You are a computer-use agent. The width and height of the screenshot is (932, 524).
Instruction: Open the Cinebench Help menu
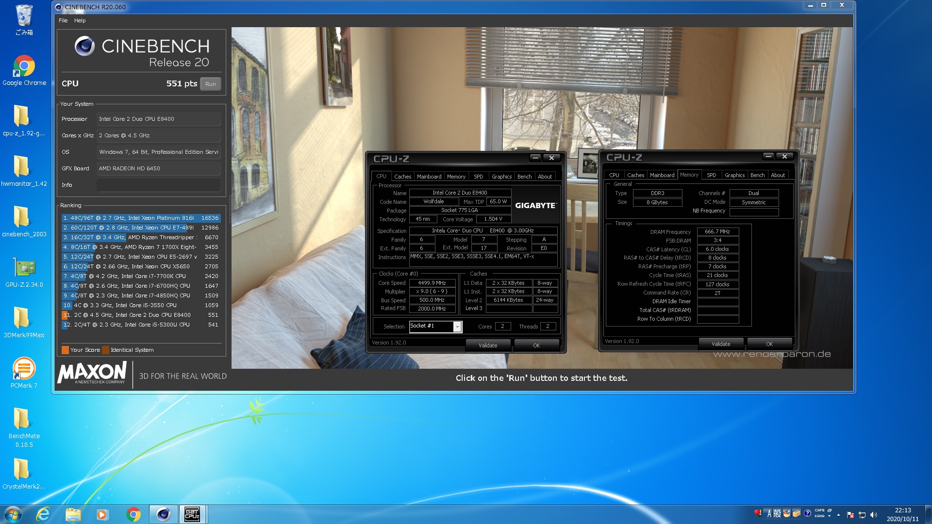pyautogui.click(x=80, y=20)
